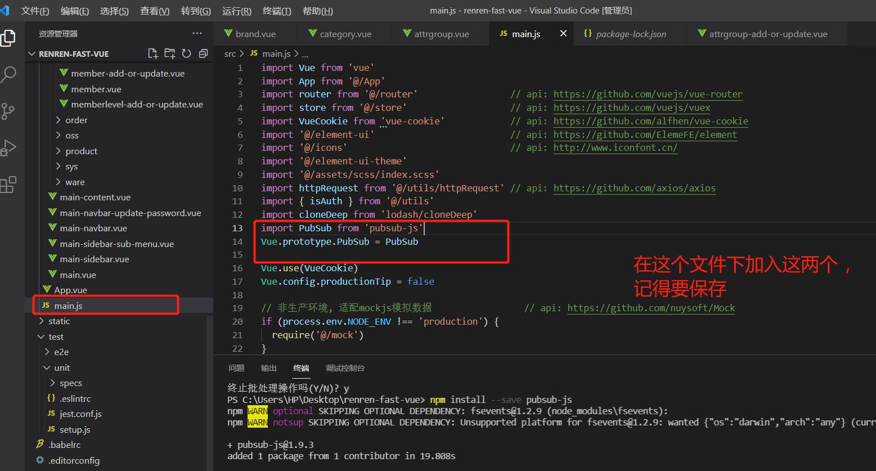Click the Refresh Explorer icon
The height and width of the screenshot is (471, 876).
(x=186, y=53)
